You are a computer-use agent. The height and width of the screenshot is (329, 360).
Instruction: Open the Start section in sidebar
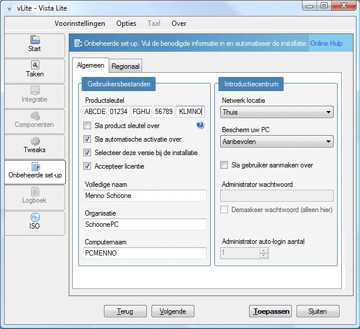[x=35, y=45]
